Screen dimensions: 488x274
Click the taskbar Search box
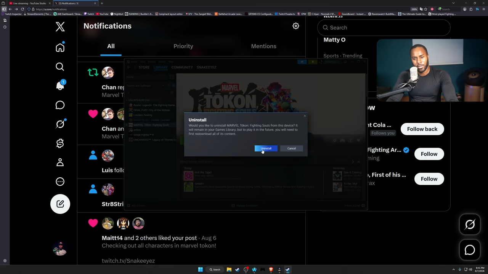[215, 269]
